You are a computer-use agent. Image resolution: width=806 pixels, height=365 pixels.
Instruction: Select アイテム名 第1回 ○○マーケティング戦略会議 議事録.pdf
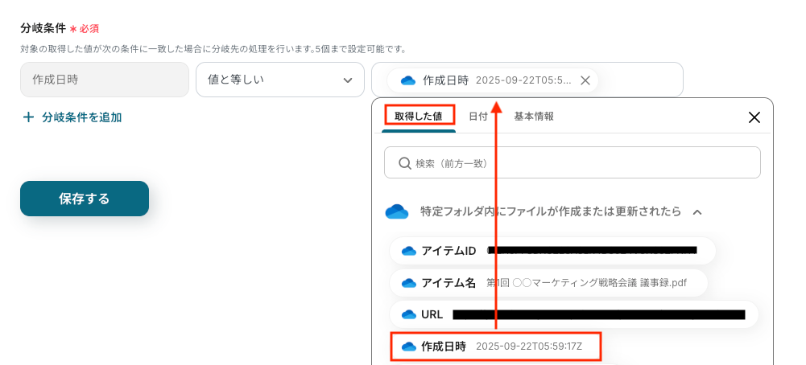tap(548, 283)
